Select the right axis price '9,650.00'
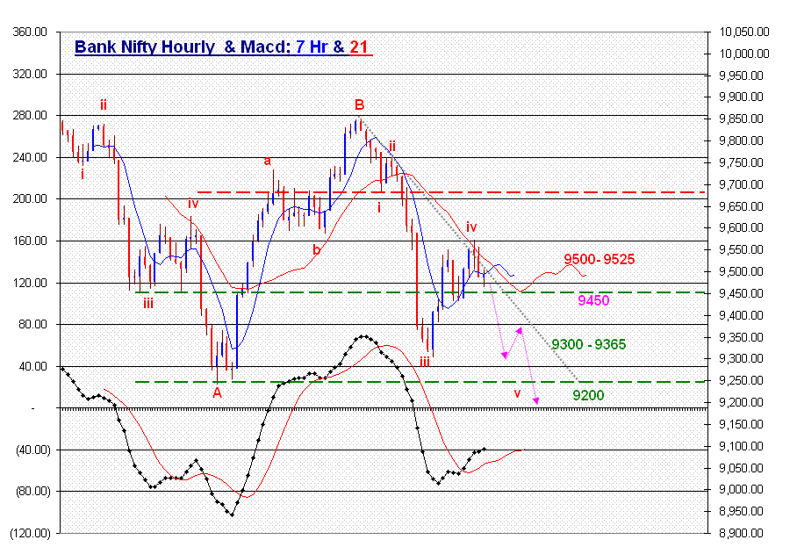797x547 pixels. tap(741, 206)
